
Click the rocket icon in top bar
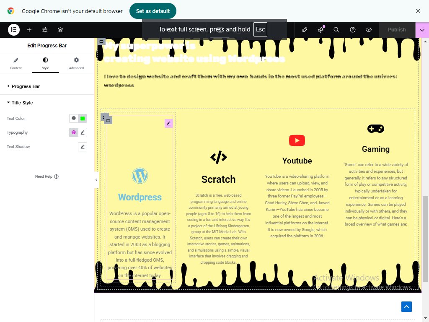[304, 30]
